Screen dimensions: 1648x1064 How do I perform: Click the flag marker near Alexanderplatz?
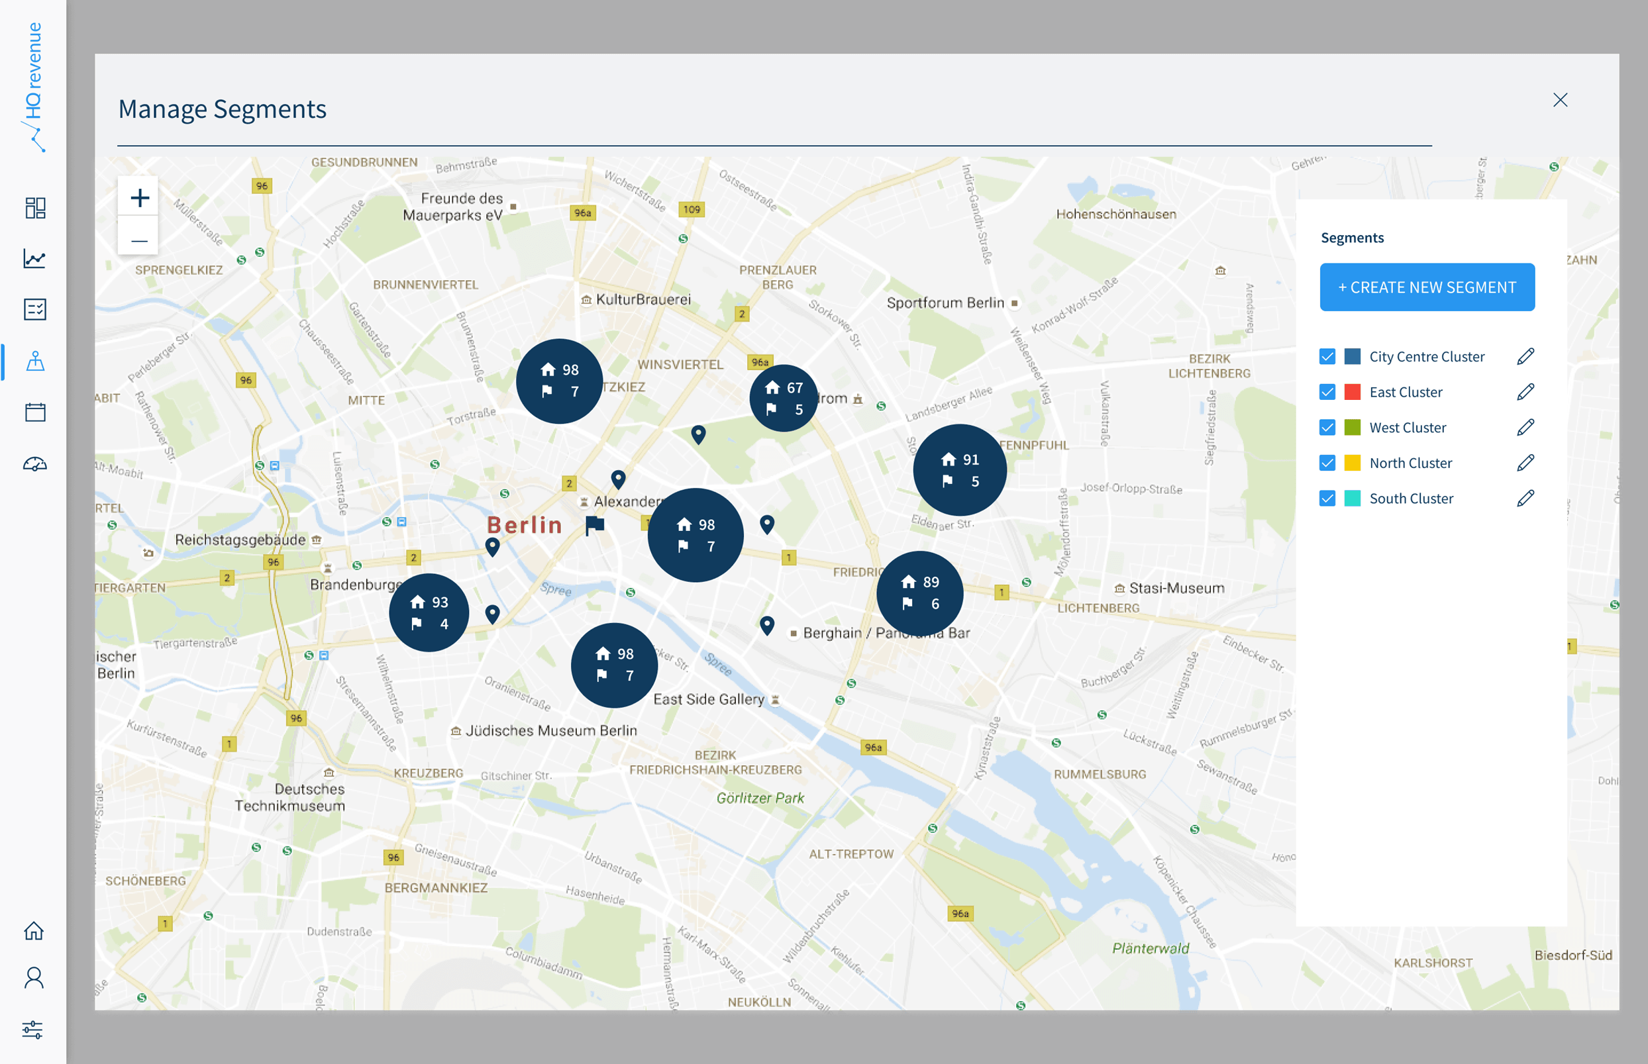(x=594, y=524)
